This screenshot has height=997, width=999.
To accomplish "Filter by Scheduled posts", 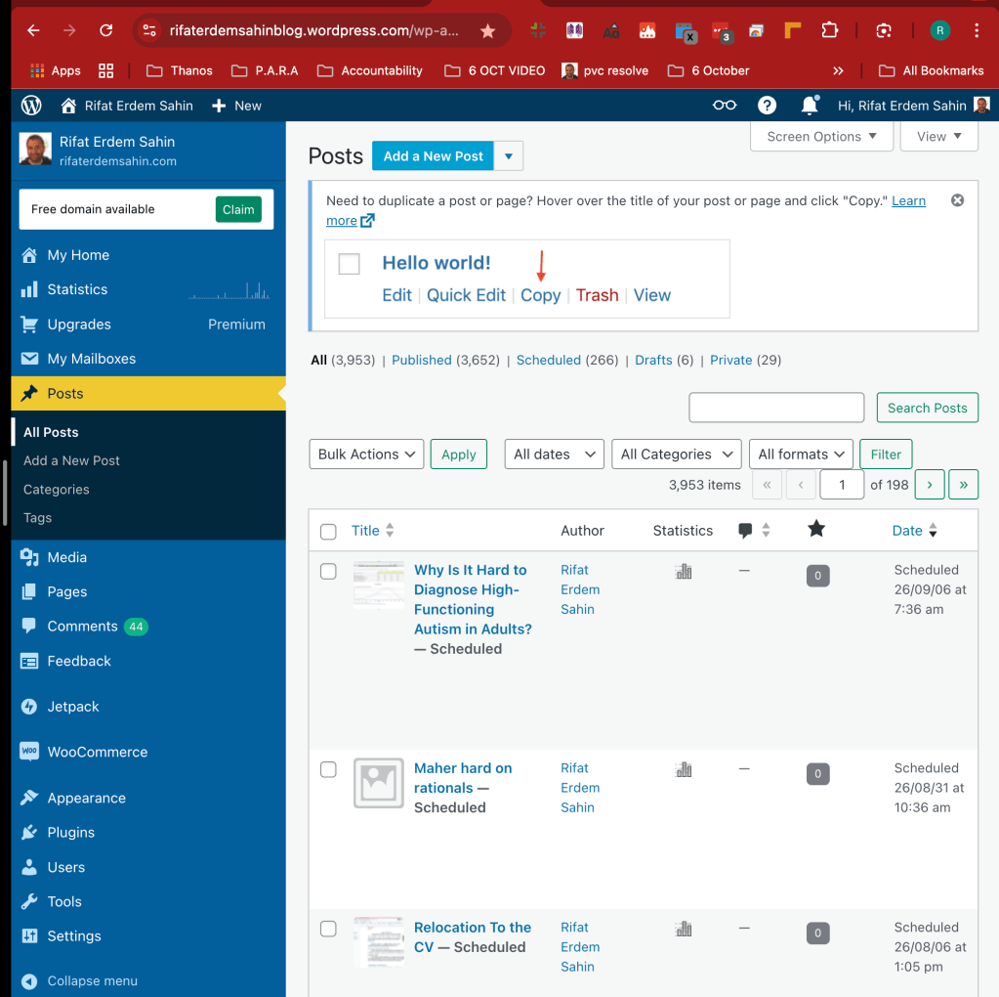I will click(x=549, y=360).
